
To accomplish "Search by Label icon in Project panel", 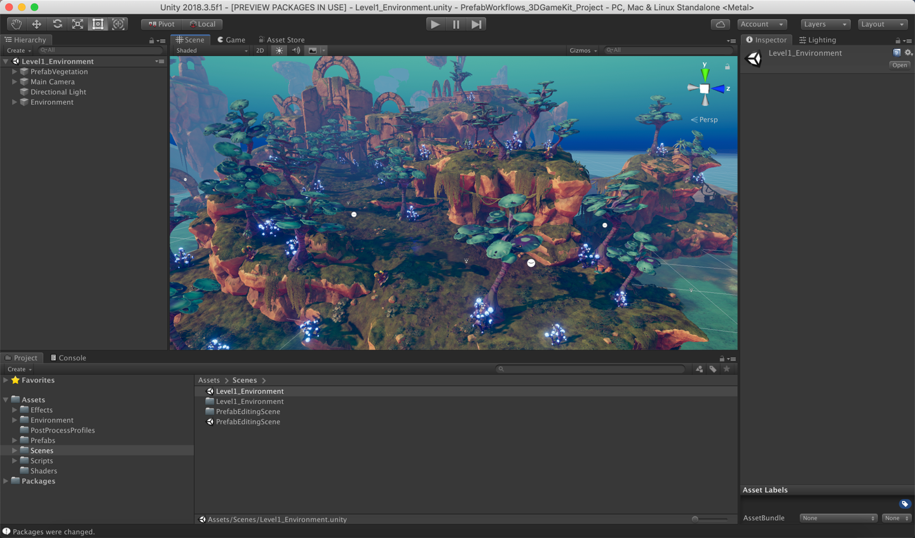I will coord(713,369).
